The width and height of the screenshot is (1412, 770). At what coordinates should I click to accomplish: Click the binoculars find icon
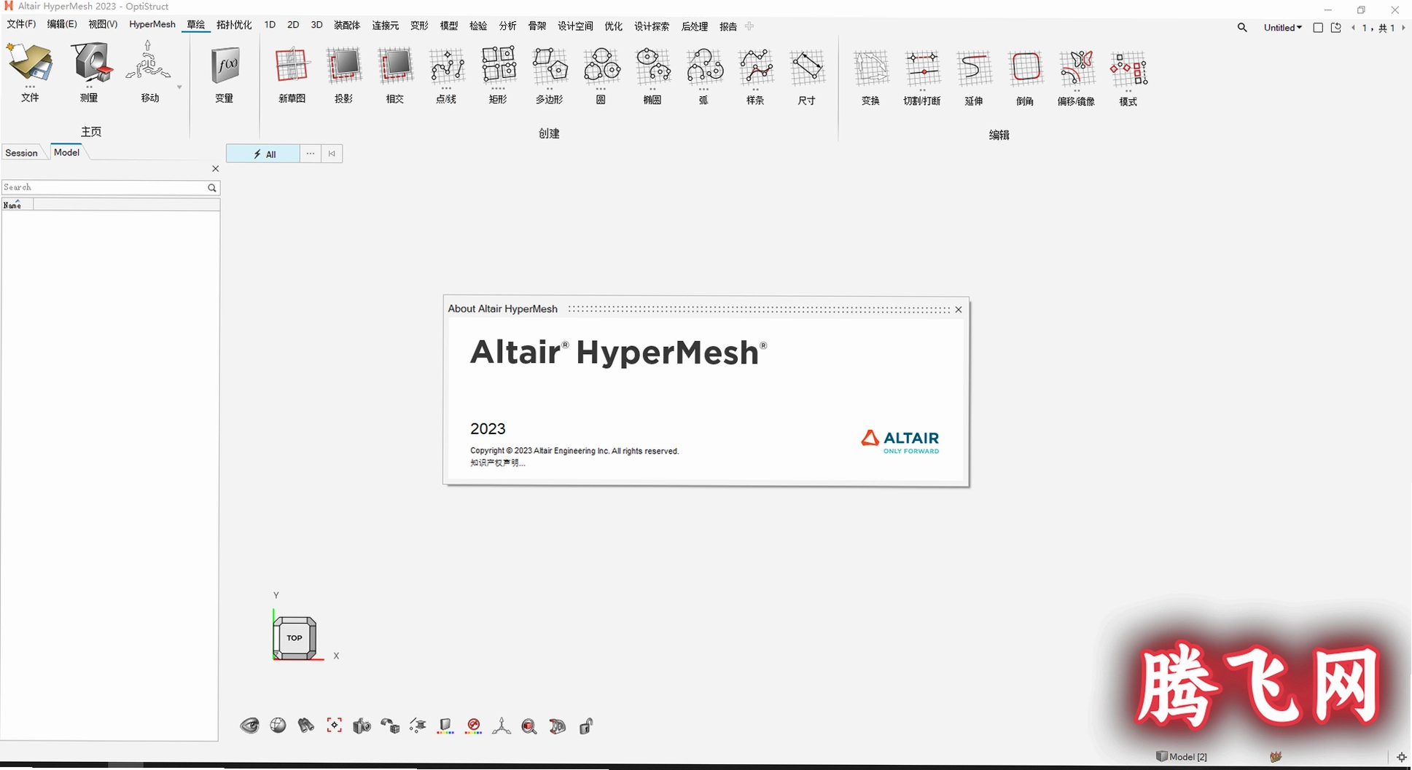pyautogui.click(x=306, y=726)
